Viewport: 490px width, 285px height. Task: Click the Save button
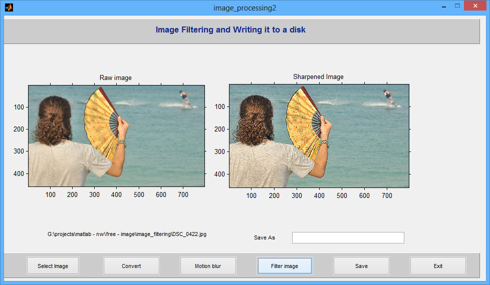pos(361,265)
